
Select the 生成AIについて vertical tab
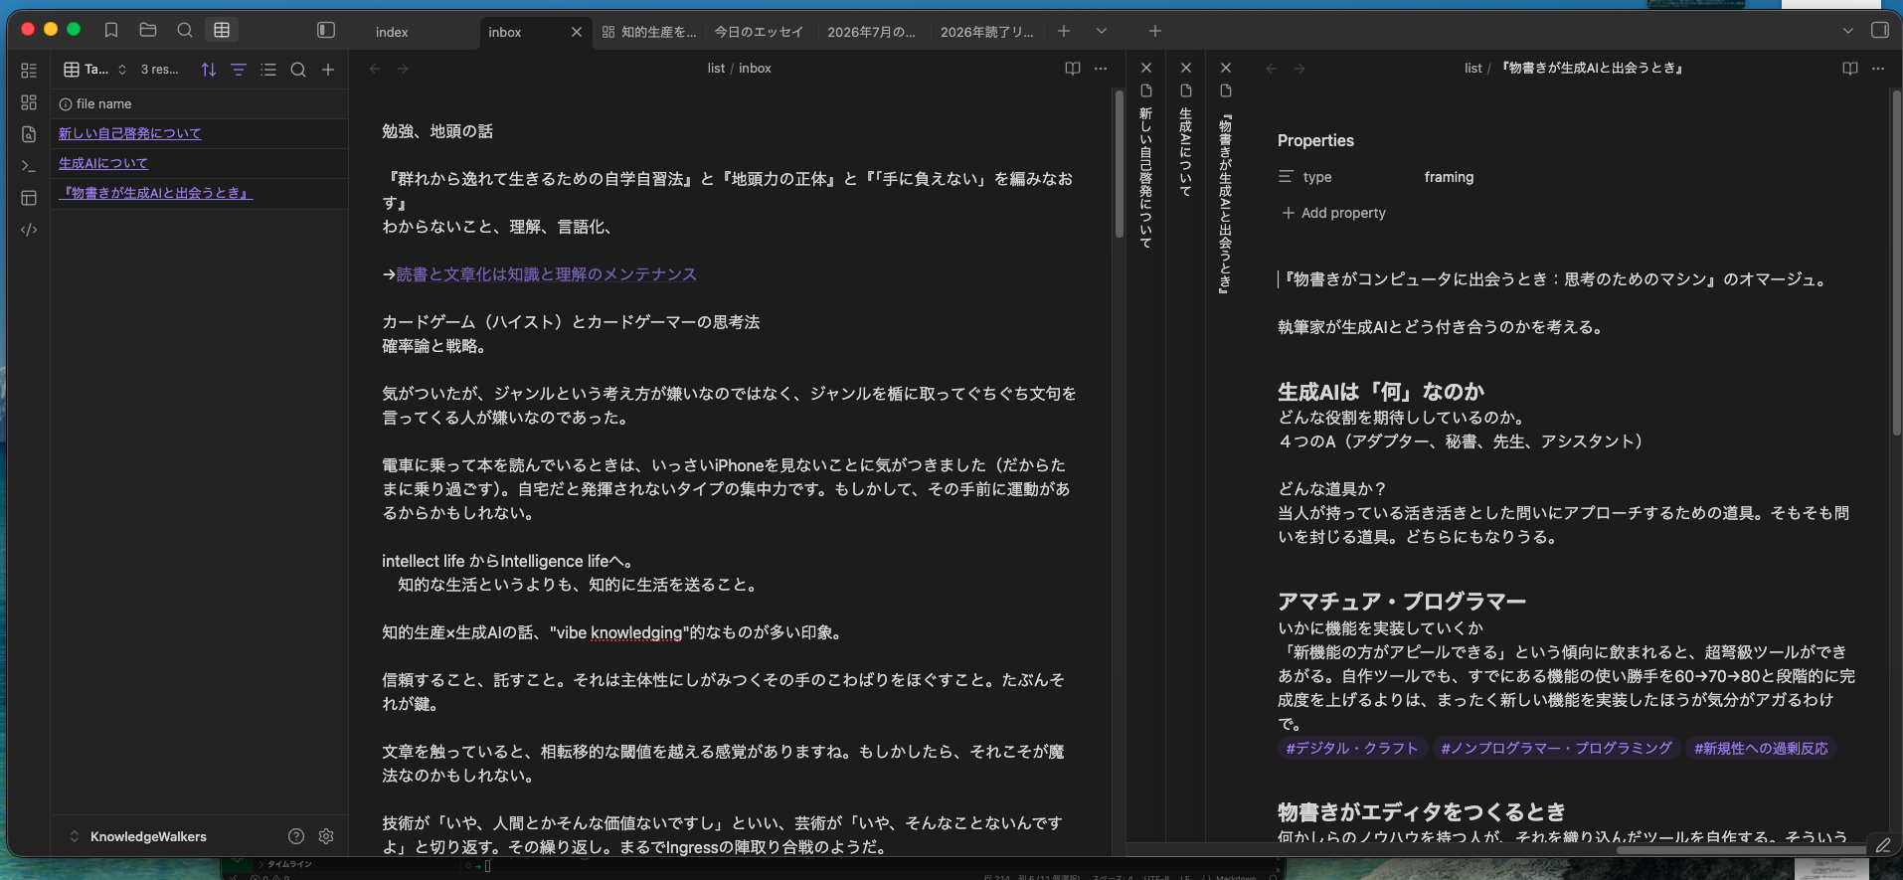point(1186,151)
